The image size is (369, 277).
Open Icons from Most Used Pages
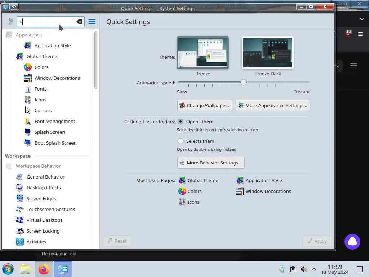click(x=189, y=202)
